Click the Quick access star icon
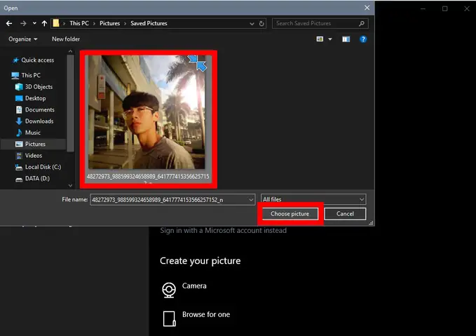The image size is (476, 336). pyautogui.click(x=16, y=60)
